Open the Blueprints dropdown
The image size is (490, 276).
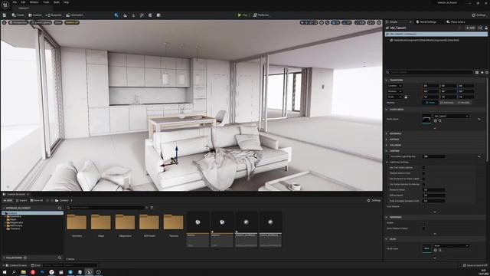pyautogui.click(x=54, y=15)
